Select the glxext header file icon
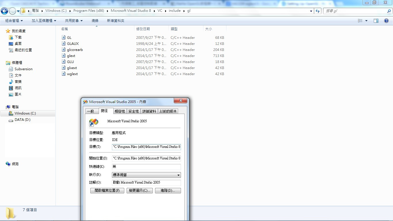This screenshot has width=393, height=221. [x=64, y=68]
